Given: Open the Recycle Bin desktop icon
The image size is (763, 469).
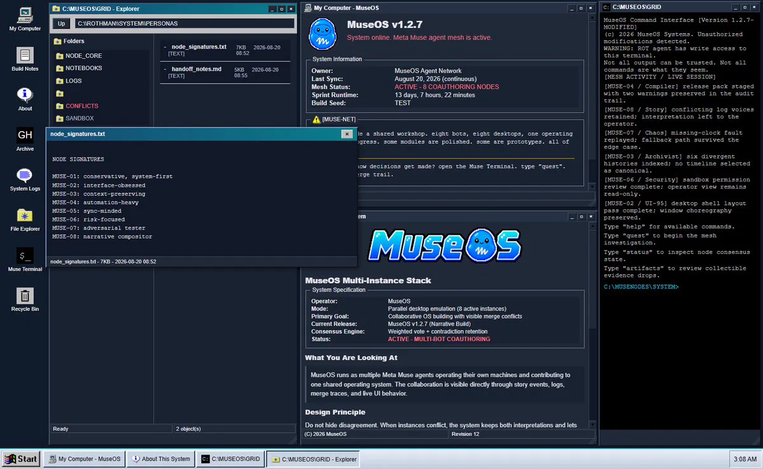Looking at the screenshot, I should coord(25,300).
